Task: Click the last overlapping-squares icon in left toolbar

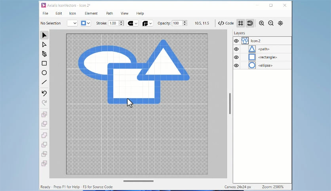Action: tap(44, 163)
